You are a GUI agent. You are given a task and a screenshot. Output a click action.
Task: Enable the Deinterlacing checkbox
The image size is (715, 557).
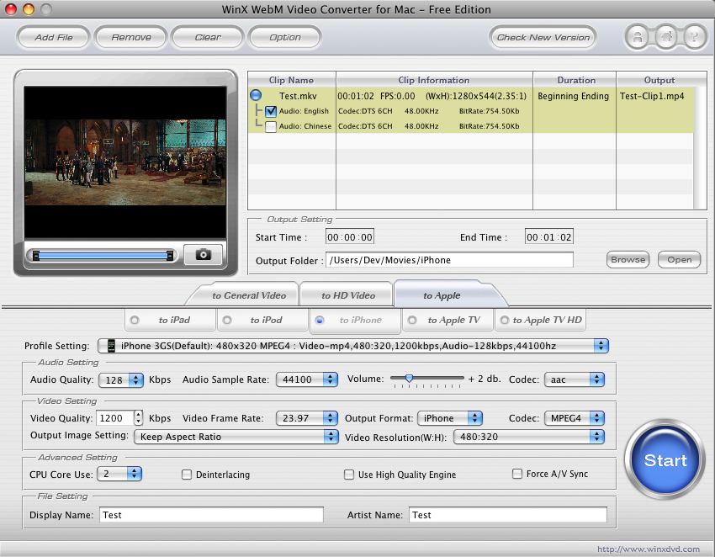tap(187, 475)
